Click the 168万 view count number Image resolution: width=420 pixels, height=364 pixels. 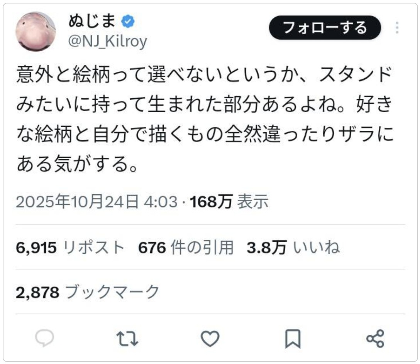tap(211, 202)
